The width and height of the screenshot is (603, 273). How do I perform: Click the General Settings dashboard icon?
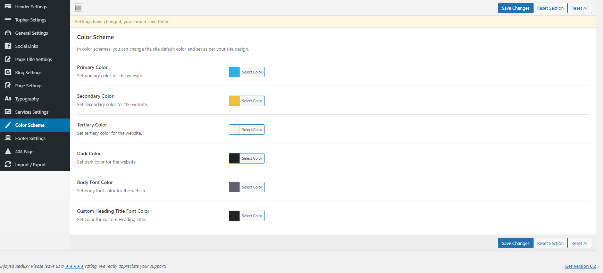[x=8, y=33]
